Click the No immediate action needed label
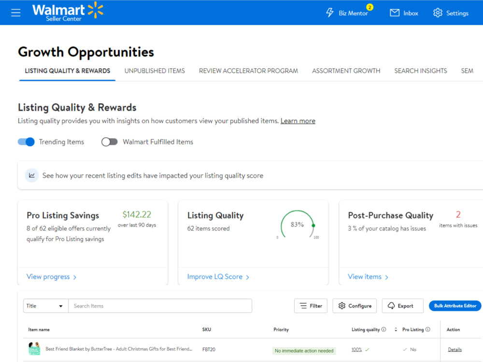Image resolution: width=483 pixels, height=362 pixels. tap(304, 350)
